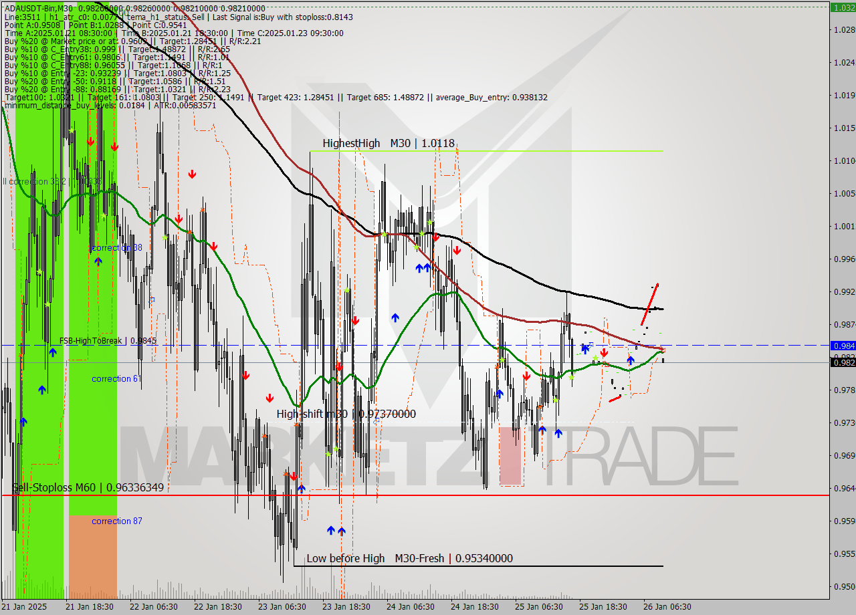Click the black 0.982 current price tag
Image resolution: width=856 pixels, height=615 pixels.
click(x=843, y=362)
